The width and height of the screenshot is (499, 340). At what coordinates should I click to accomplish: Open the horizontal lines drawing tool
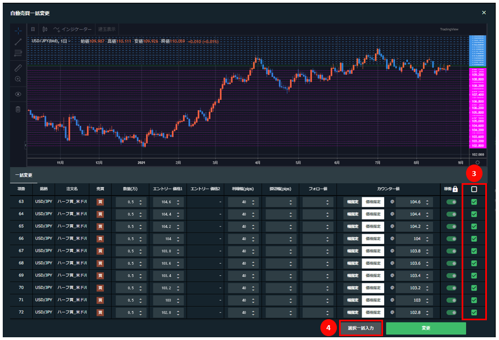pos(18,53)
